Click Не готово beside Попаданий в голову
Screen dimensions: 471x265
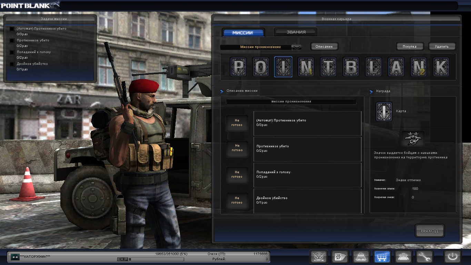(x=237, y=174)
